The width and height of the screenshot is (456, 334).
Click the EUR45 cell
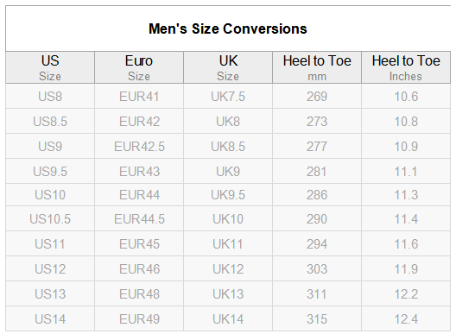pyautogui.click(x=139, y=244)
